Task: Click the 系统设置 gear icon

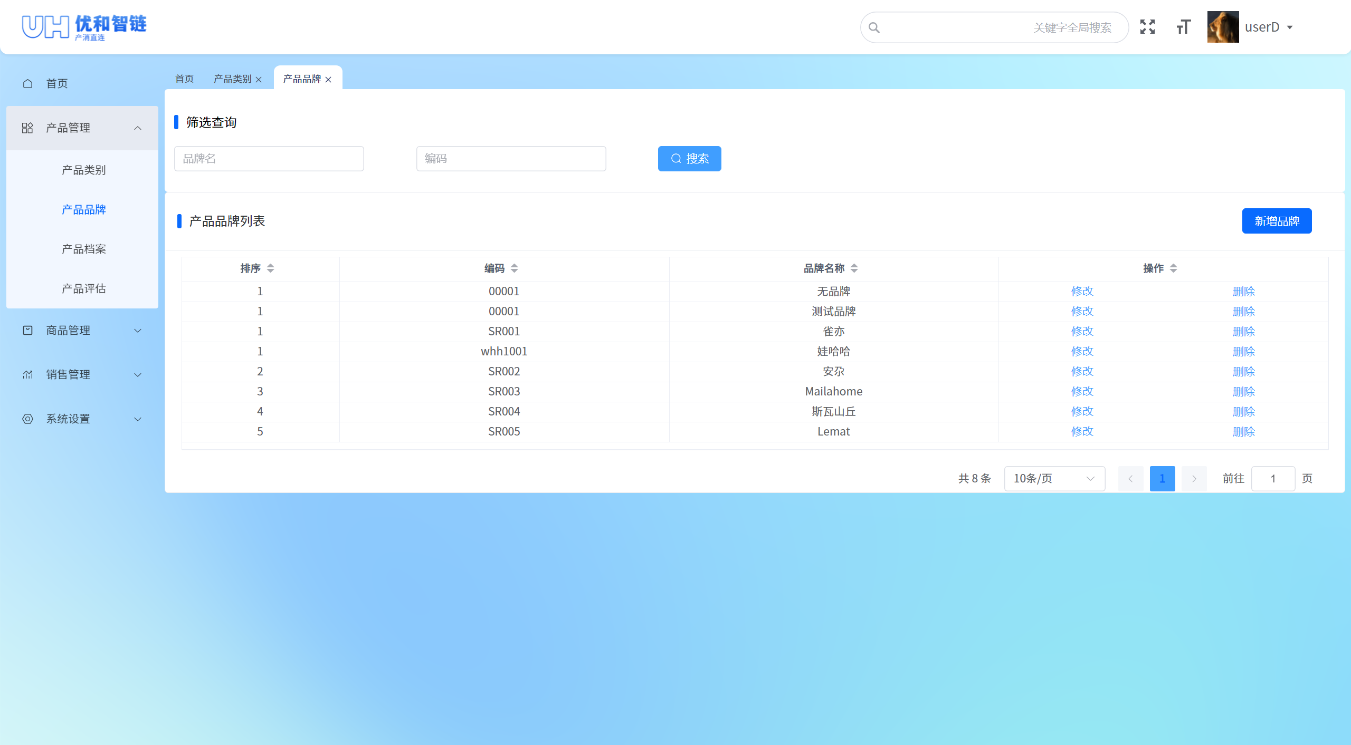Action: (28, 419)
